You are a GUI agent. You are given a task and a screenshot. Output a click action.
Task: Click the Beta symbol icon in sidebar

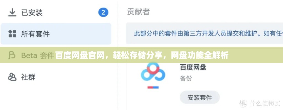point(12,56)
